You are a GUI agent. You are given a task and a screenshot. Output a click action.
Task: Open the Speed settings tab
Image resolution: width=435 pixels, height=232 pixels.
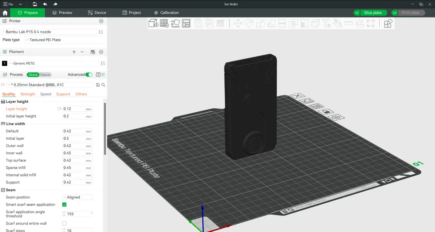(x=46, y=94)
